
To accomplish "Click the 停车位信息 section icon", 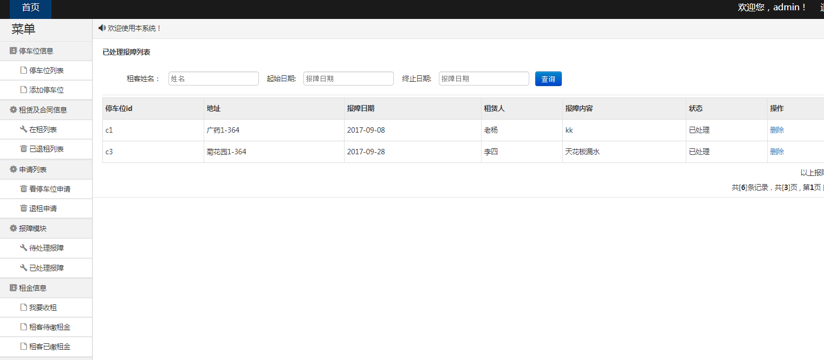I will click(14, 51).
